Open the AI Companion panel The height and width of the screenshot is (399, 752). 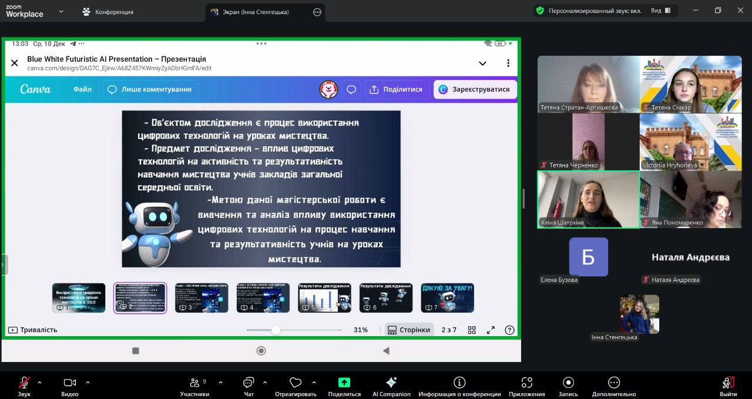(391, 383)
